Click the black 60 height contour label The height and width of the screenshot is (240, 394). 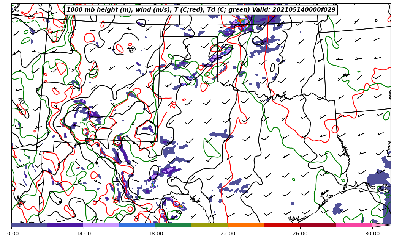(x=132, y=49)
